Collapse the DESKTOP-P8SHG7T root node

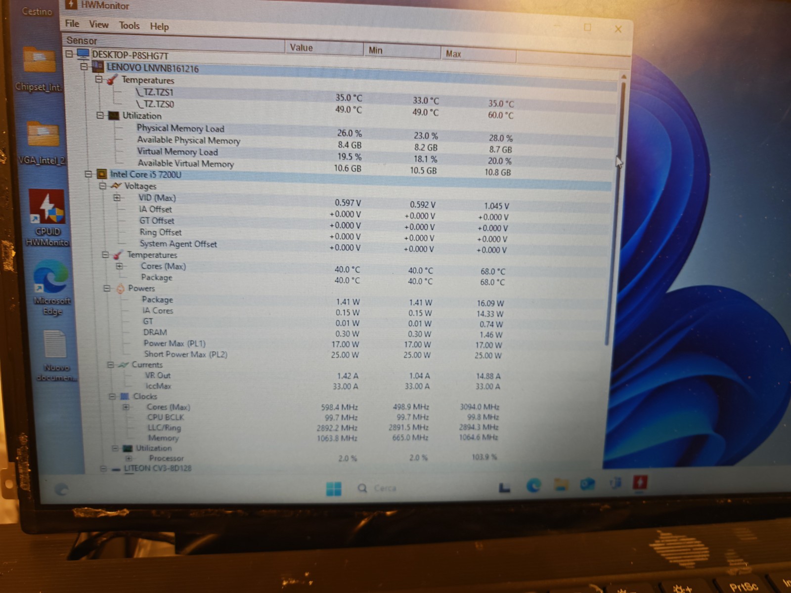coord(69,53)
